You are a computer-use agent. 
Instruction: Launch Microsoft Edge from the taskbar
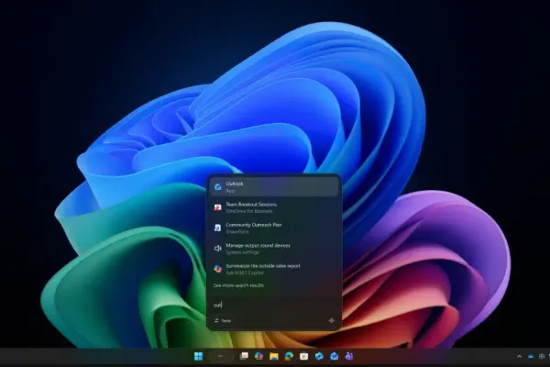pos(289,357)
